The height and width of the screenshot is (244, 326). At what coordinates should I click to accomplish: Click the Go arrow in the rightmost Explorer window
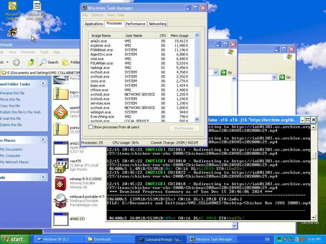282,77
